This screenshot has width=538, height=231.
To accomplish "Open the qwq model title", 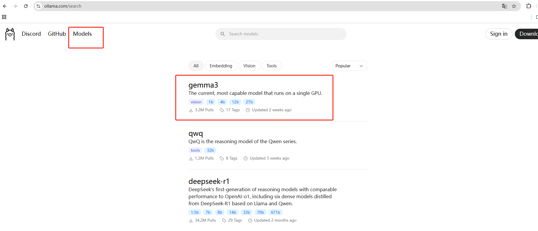I will click(x=196, y=134).
